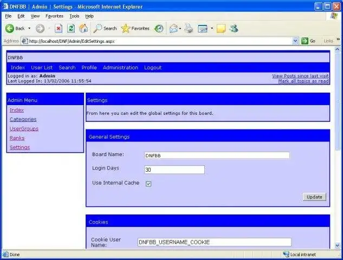Click the scrollbar up arrow
This screenshot has width=343, height=260.
338,49
